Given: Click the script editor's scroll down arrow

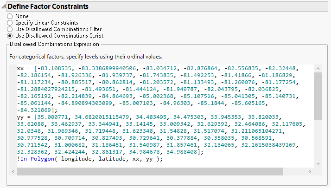Looking at the screenshot, I should point(318,163).
